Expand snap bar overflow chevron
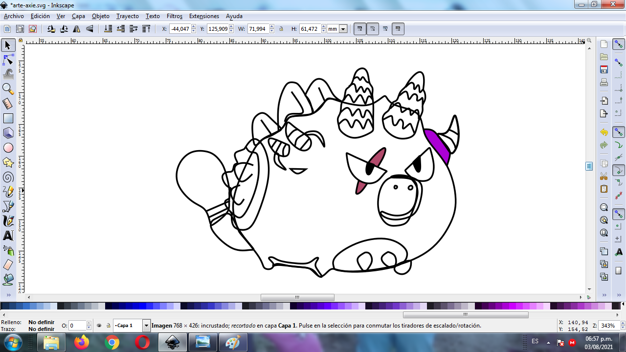Image resolution: width=626 pixels, height=352 pixels. tap(619, 295)
